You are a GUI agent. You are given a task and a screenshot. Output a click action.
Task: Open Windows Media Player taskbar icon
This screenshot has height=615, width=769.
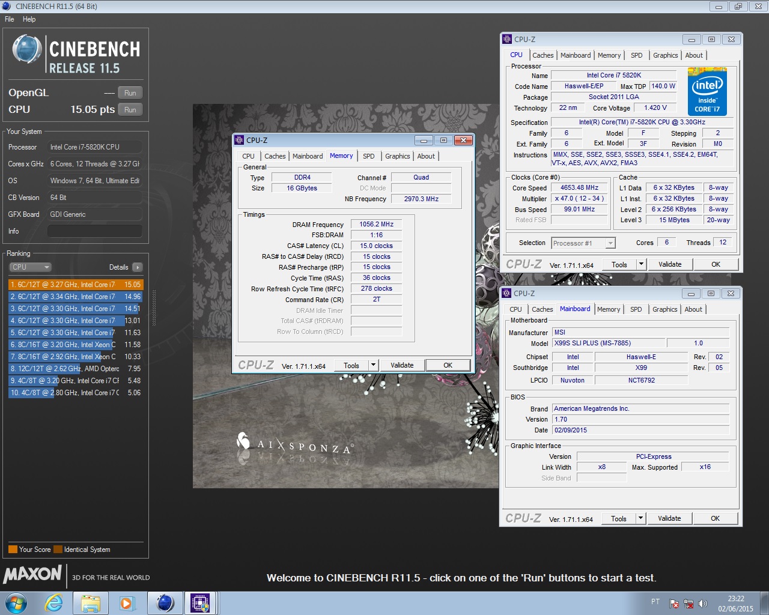127,603
